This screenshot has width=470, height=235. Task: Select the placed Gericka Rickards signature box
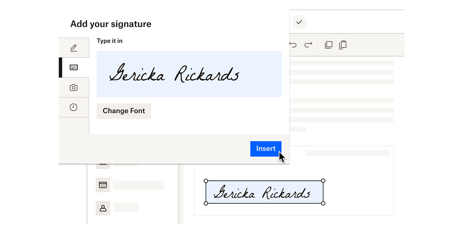(264, 193)
